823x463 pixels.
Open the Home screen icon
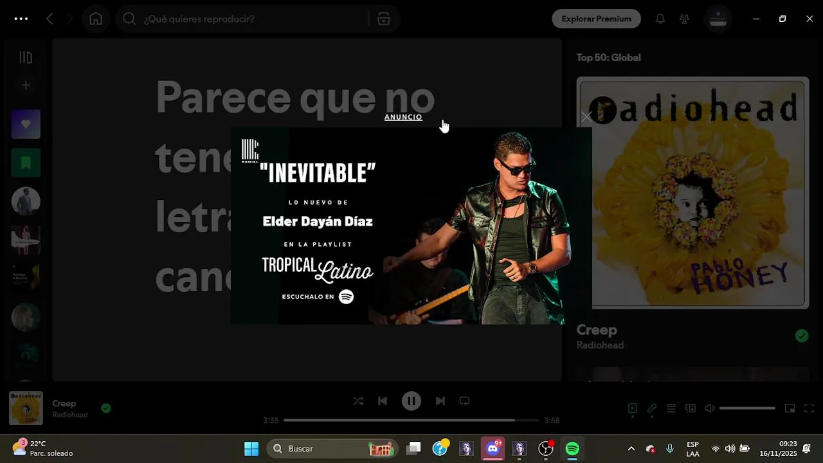(x=96, y=19)
